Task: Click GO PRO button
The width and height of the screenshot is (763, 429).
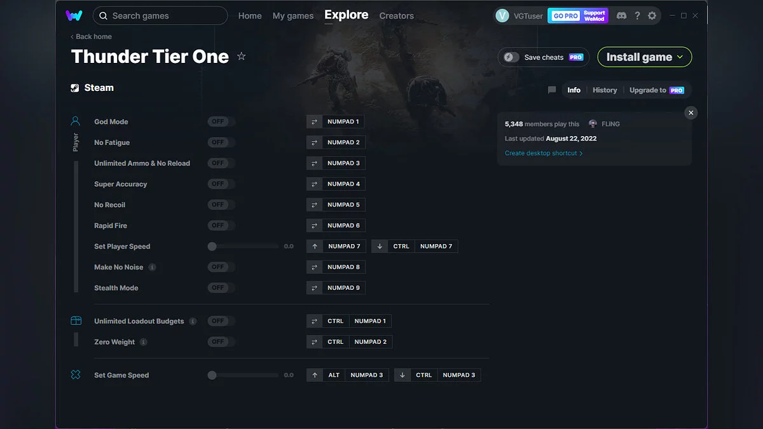Action: [564, 16]
